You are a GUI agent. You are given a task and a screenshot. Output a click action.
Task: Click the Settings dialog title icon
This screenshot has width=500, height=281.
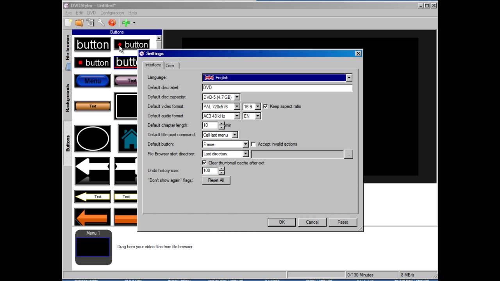[x=142, y=53]
